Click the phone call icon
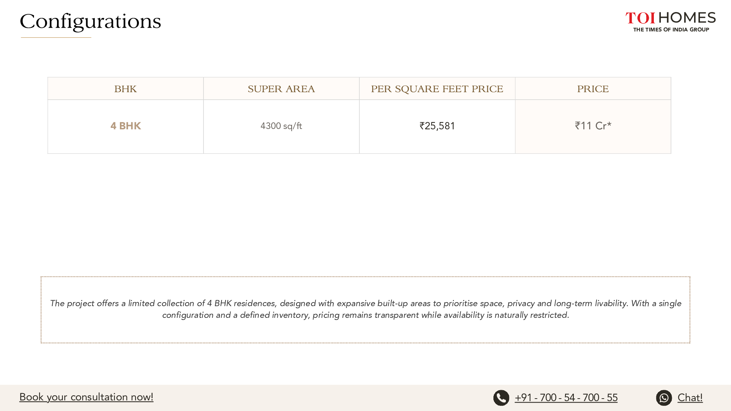This screenshot has width=731, height=411. (501, 398)
